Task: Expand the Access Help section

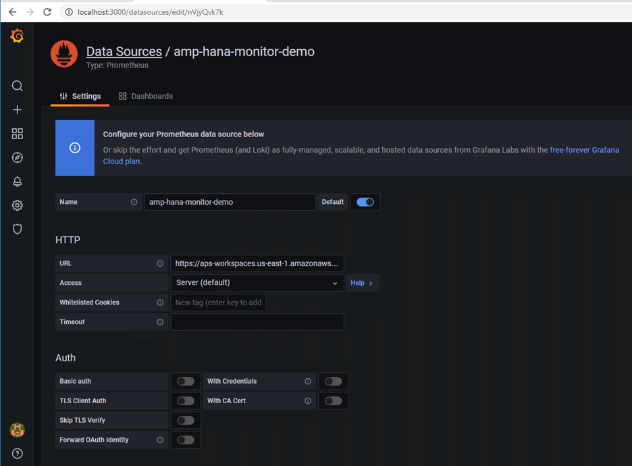Action: click(361, 283)
